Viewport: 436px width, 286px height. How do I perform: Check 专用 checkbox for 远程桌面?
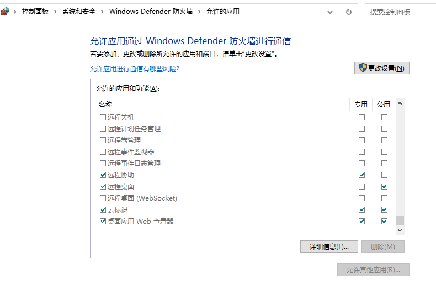click(361, 187)
